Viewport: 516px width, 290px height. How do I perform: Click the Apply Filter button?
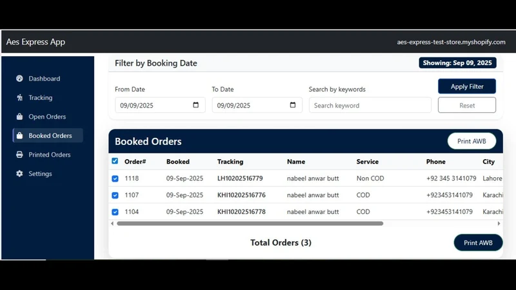(467, 86)
